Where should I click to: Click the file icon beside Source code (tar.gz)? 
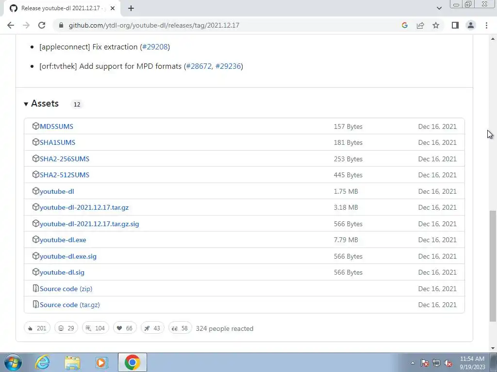(35, 304)
